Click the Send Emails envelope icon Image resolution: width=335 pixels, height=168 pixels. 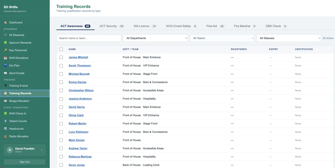(x=5, y=73)
